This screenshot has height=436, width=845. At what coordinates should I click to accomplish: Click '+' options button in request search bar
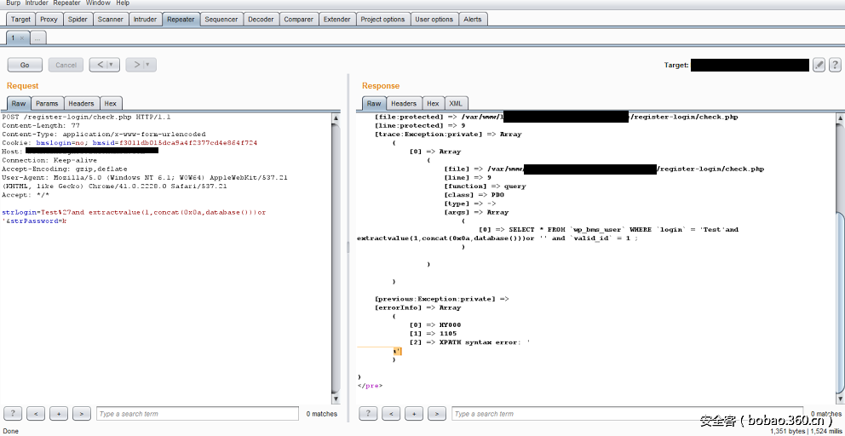tap(59, 414)
